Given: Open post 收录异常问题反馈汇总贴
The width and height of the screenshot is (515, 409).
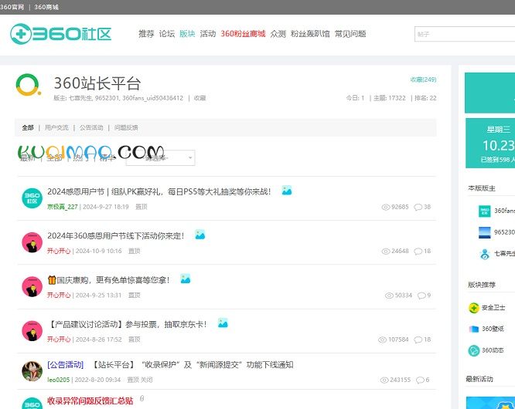Looking at the screenshot, I should click(90, 401).
